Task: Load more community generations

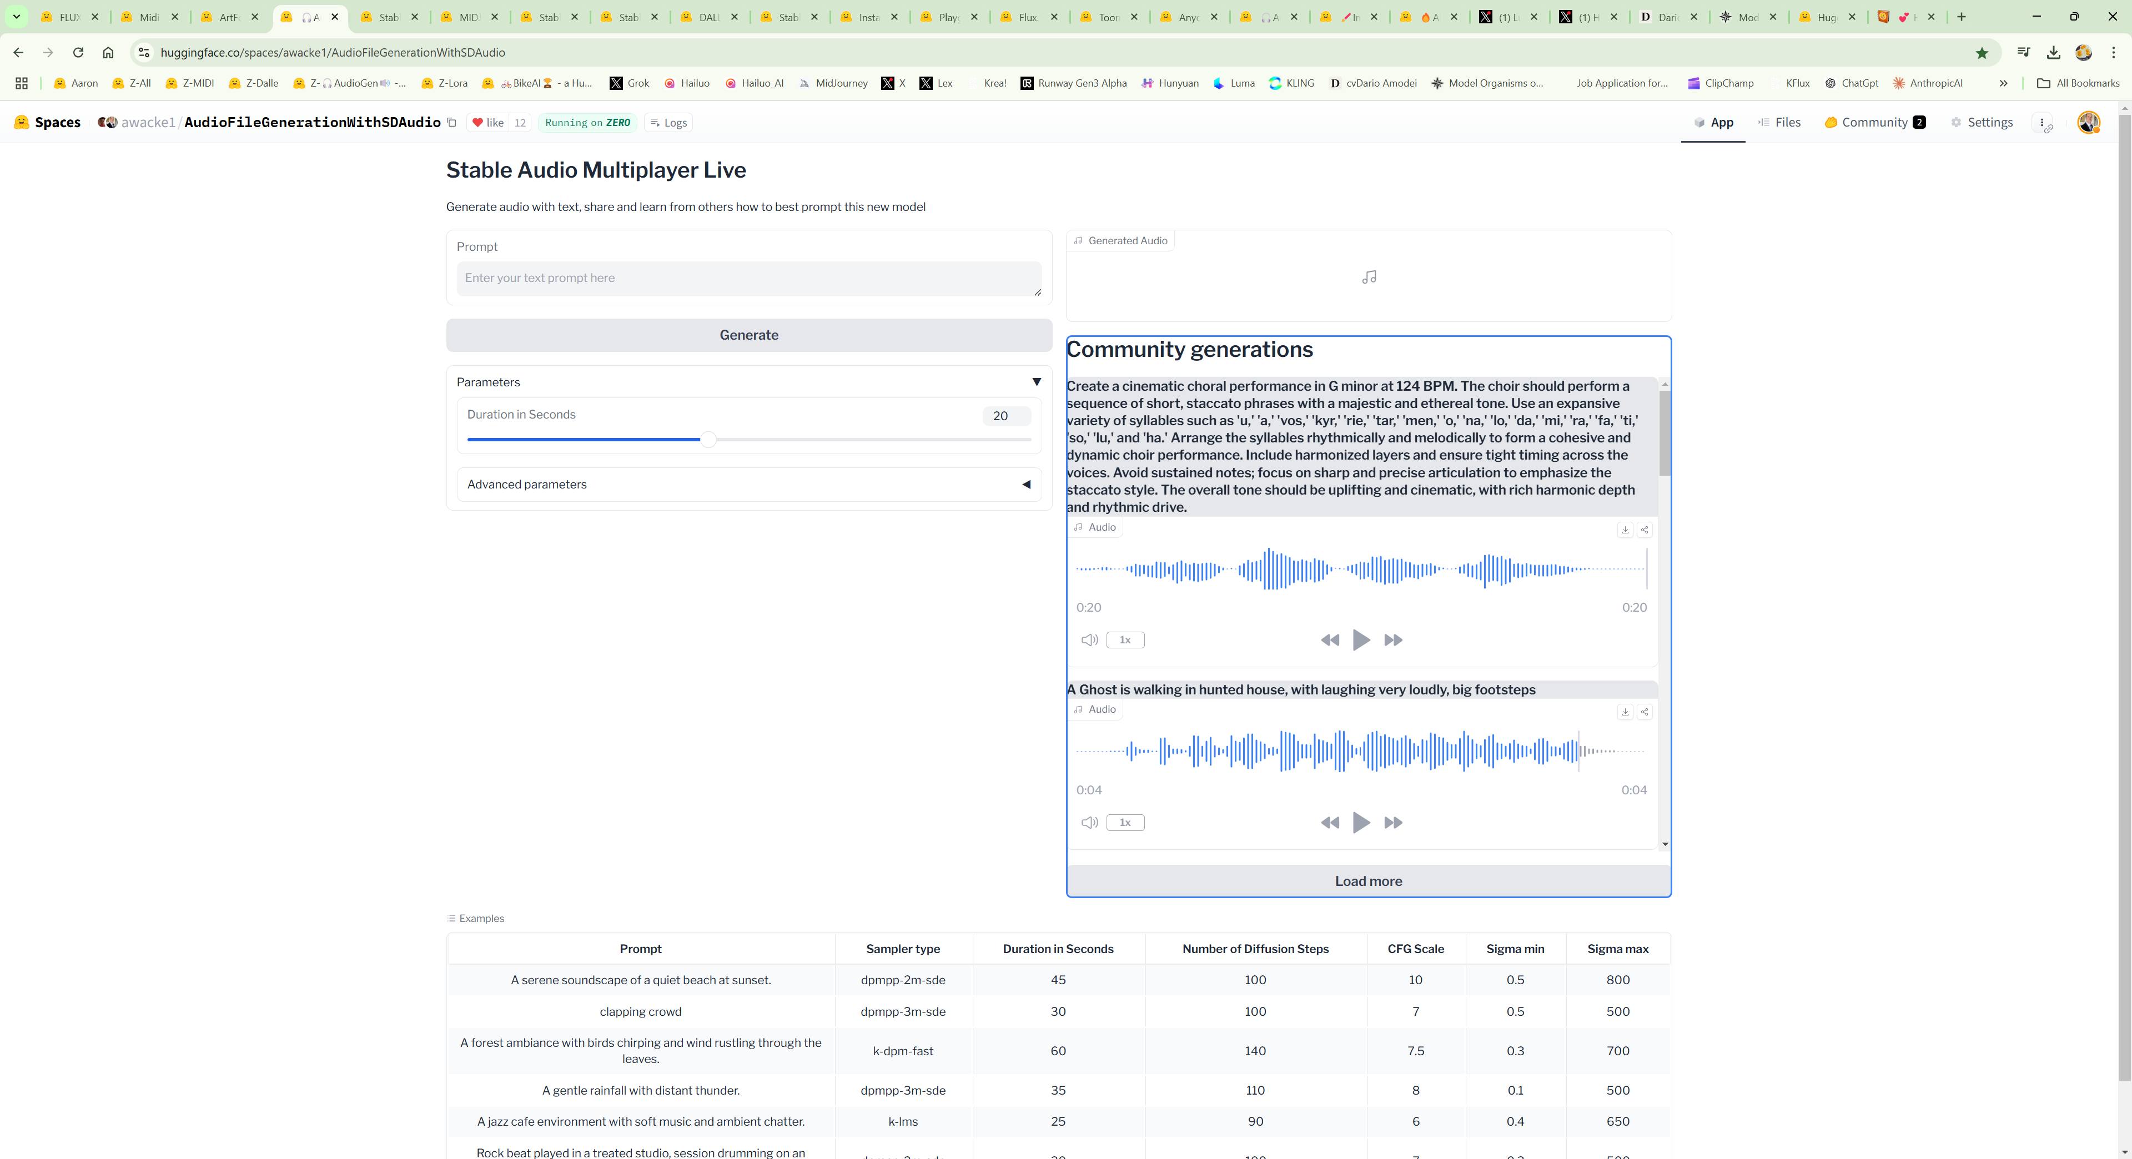Action: coord(1368,881)
